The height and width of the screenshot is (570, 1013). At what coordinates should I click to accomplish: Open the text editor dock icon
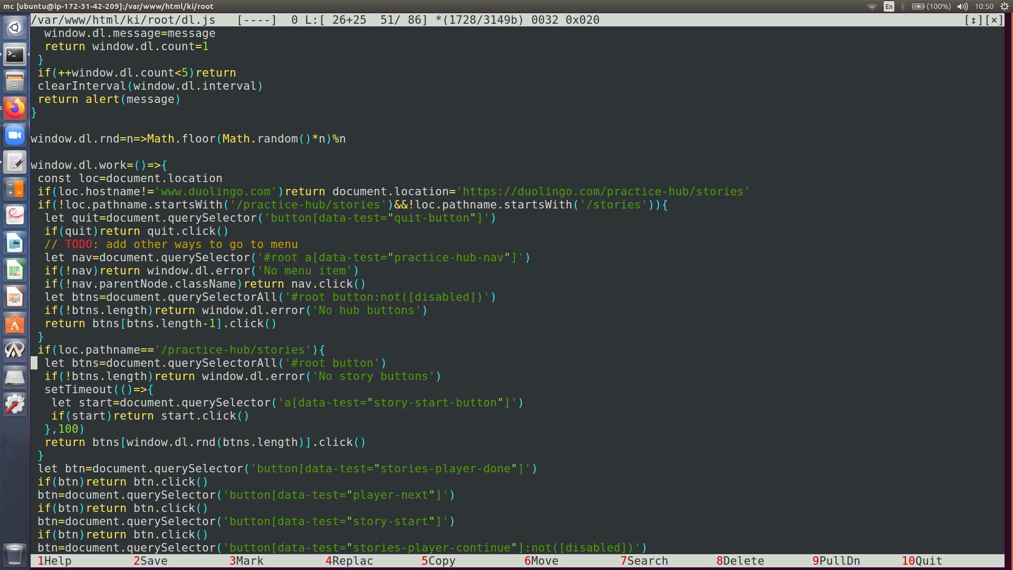click(15, 163)
